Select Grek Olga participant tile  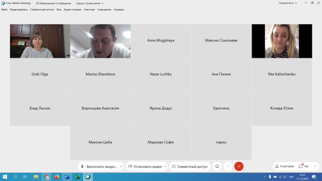coord(40,75)
